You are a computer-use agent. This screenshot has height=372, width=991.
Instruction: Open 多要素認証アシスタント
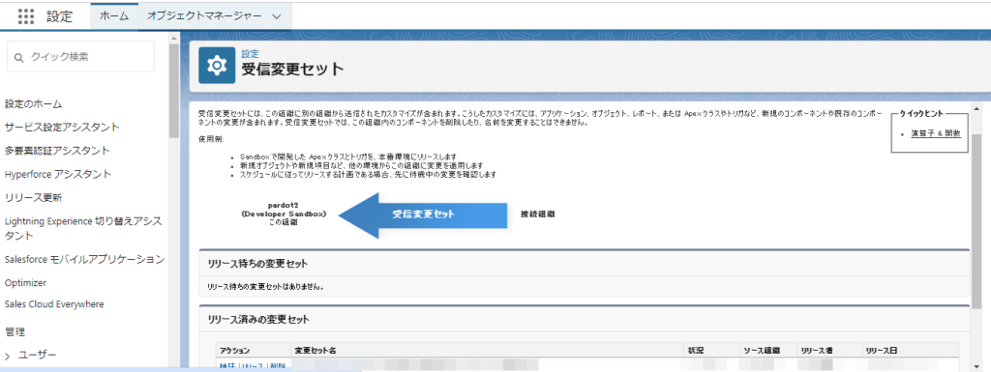click(57, 151)
